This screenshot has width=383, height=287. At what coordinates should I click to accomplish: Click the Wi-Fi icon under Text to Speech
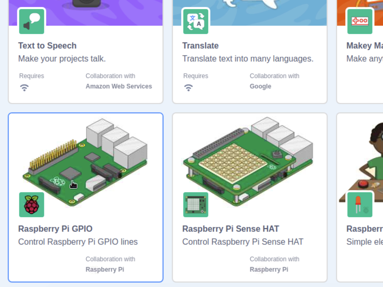(24, 87)
